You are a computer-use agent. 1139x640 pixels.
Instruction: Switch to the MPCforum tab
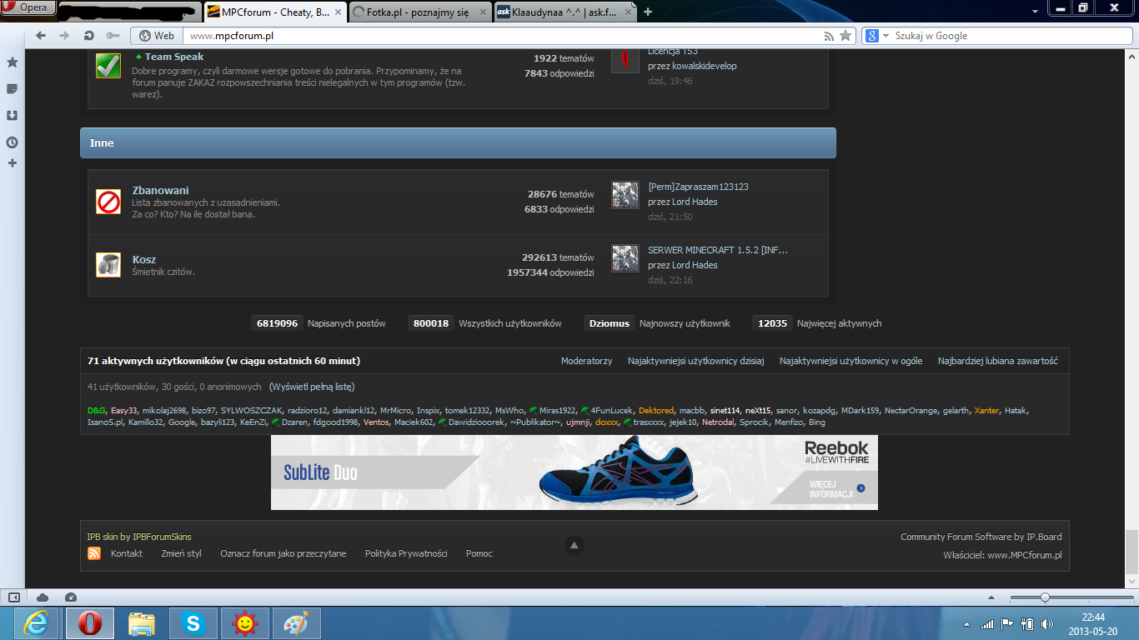(x=274, y=12)
